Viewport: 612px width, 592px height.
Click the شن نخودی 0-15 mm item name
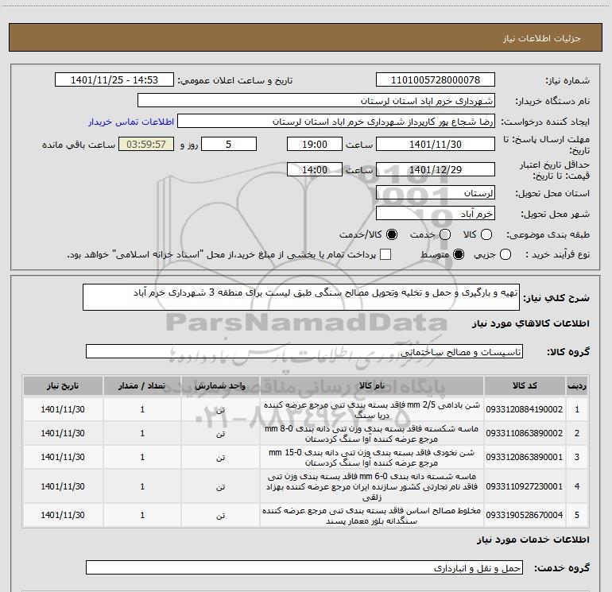pos(372,458)
